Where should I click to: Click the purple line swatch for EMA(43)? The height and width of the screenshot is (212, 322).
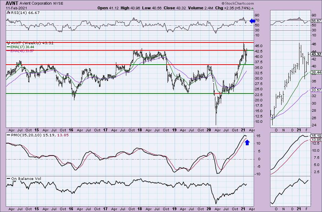9,51
